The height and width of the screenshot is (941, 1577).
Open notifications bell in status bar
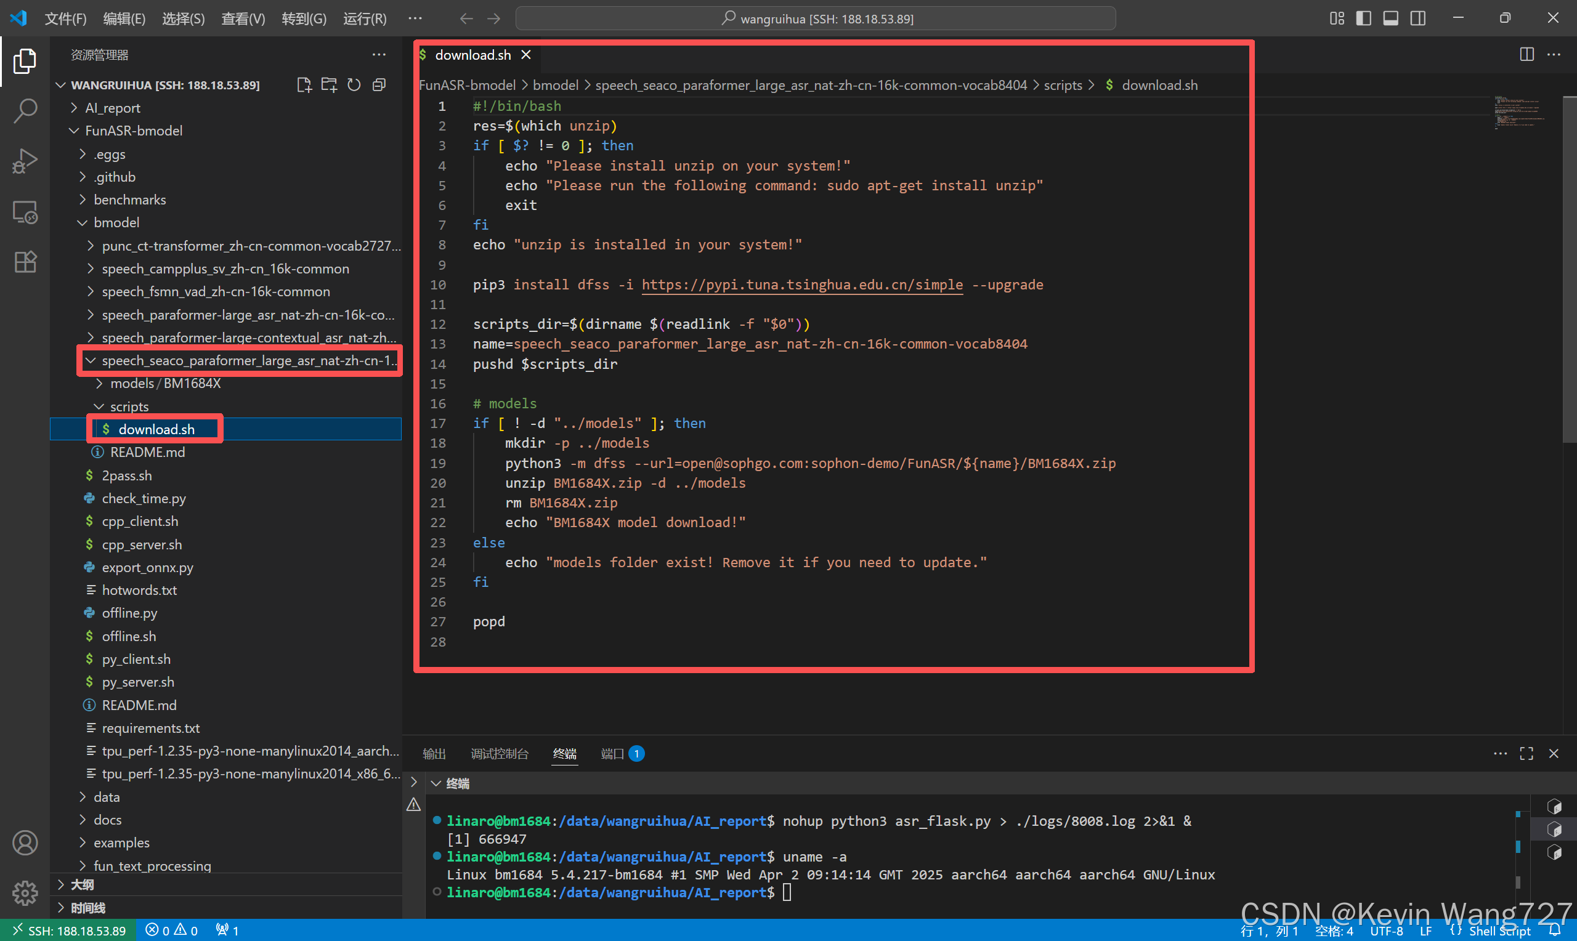click(1555, 930)
